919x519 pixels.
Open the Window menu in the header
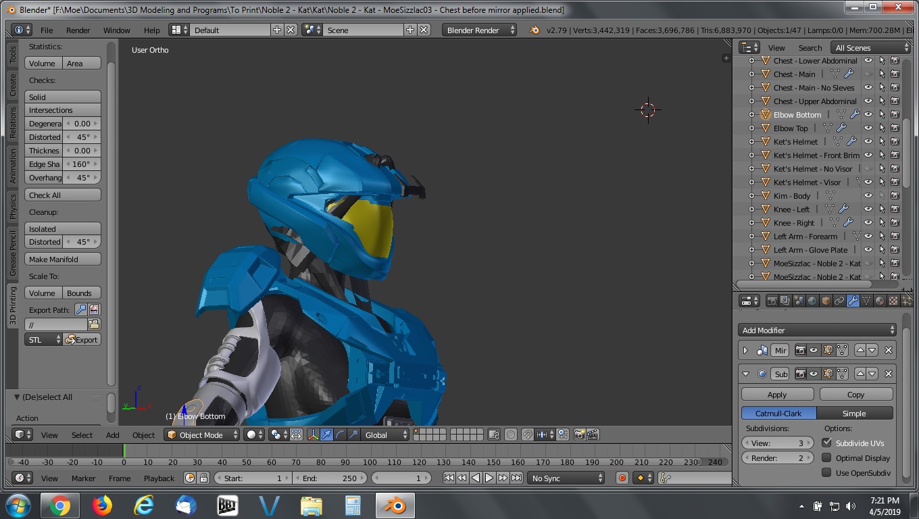point(116,30)
